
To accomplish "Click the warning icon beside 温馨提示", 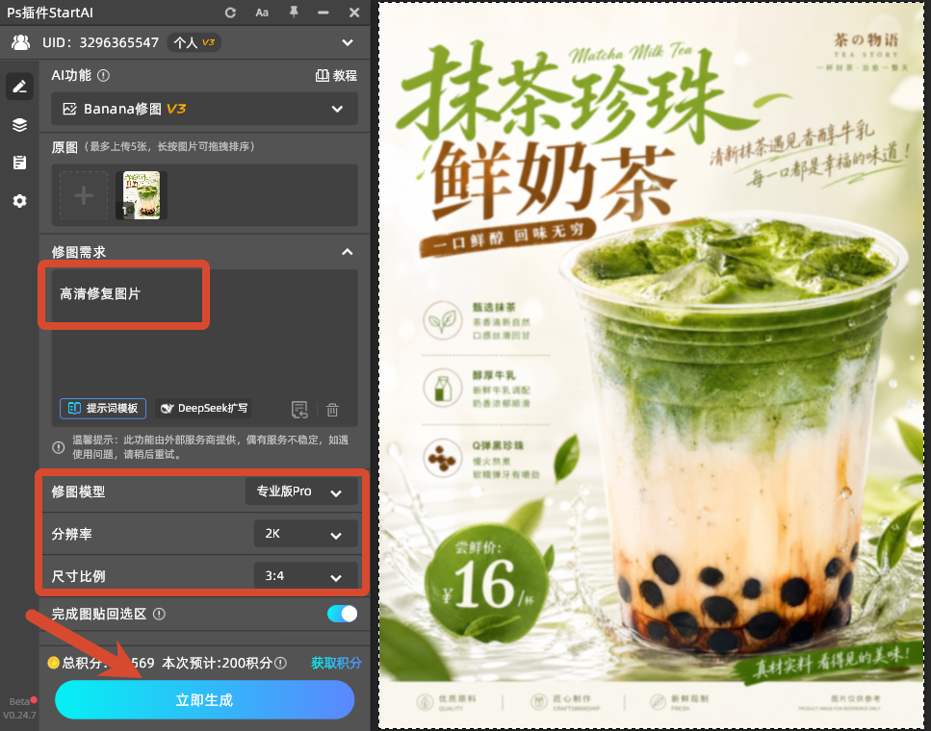I will 58,447.
